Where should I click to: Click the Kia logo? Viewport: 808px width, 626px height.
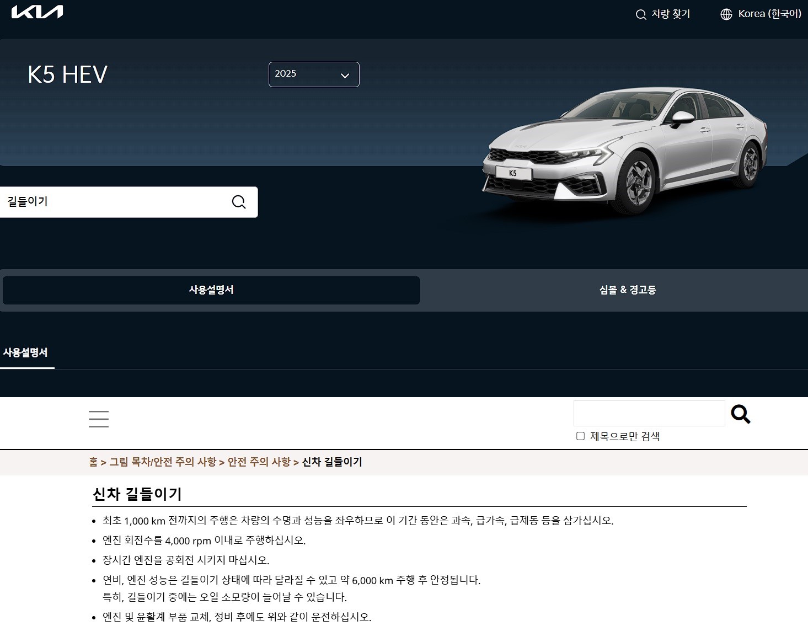coord(38,12)
